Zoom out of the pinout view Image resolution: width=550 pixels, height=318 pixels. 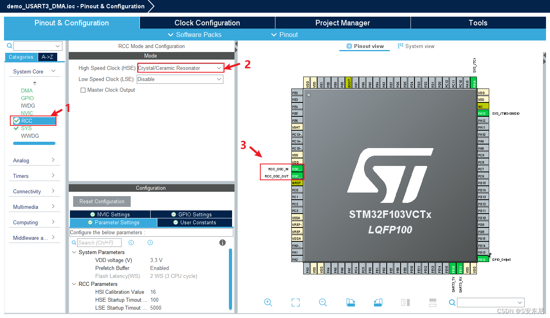pos(323,303)
